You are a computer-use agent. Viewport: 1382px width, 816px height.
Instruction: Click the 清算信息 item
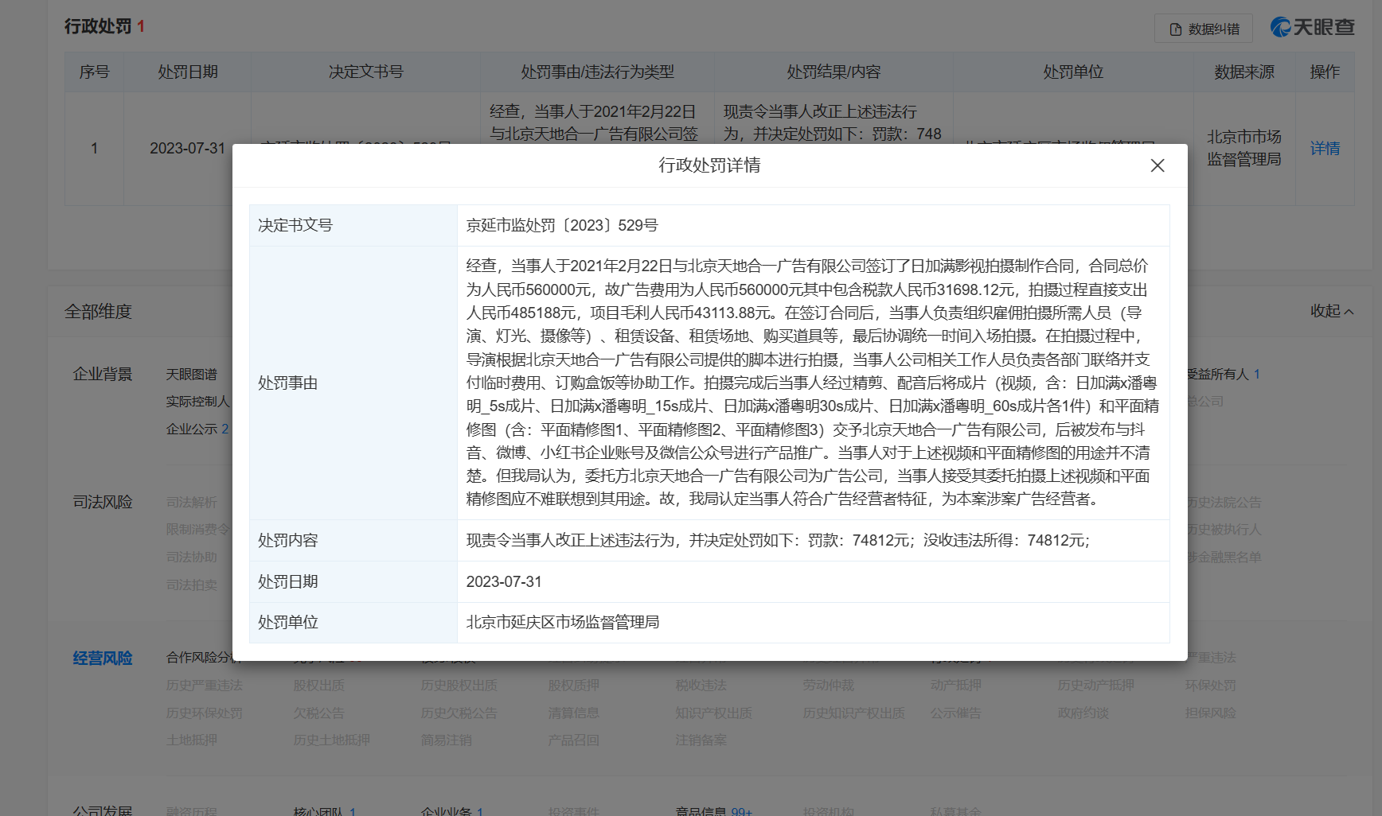tap(574, 713)
